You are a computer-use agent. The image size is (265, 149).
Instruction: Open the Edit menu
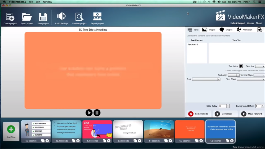click(38, 2)
